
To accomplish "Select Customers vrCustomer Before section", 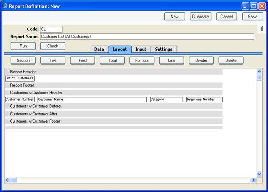I will pos(114,106).
